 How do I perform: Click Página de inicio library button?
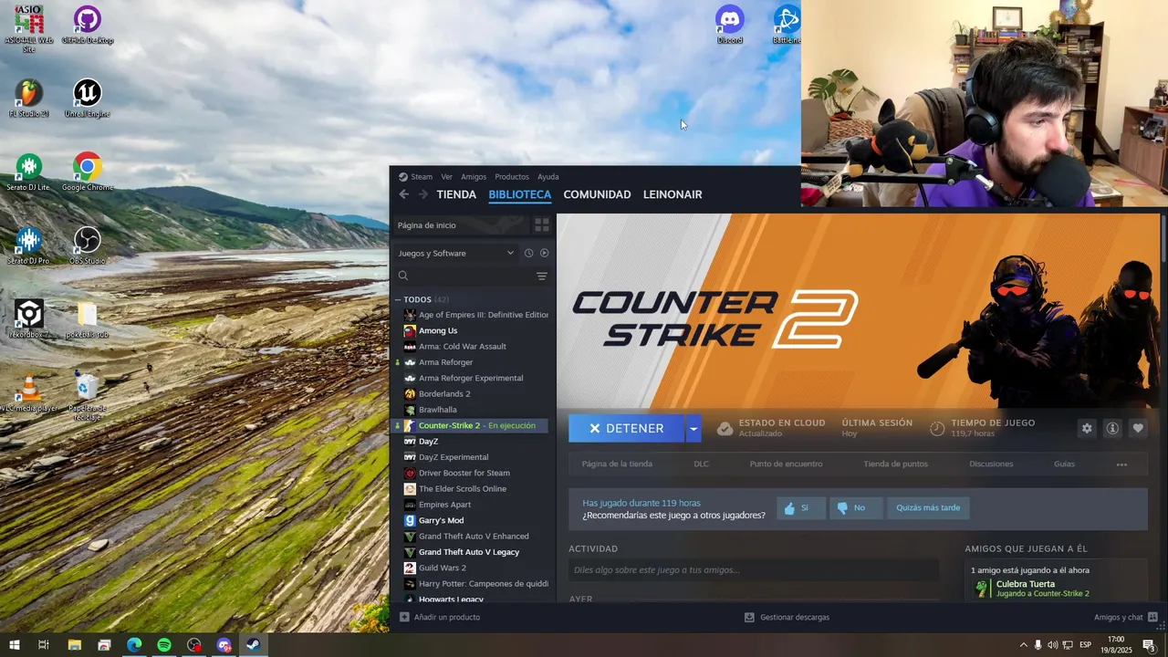461,224
